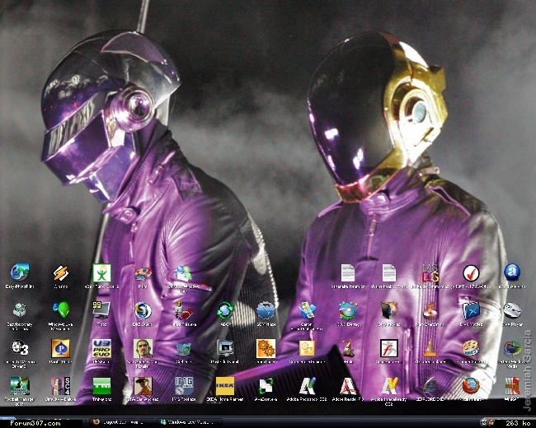Launch Adobe Reader 7.0
Viewport: 536px width, 428px height.
(348, 386)
